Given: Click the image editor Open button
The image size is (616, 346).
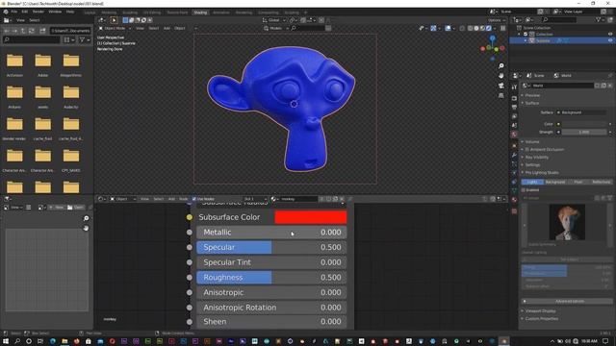Looking at the screenshot, I should point(75,208).
